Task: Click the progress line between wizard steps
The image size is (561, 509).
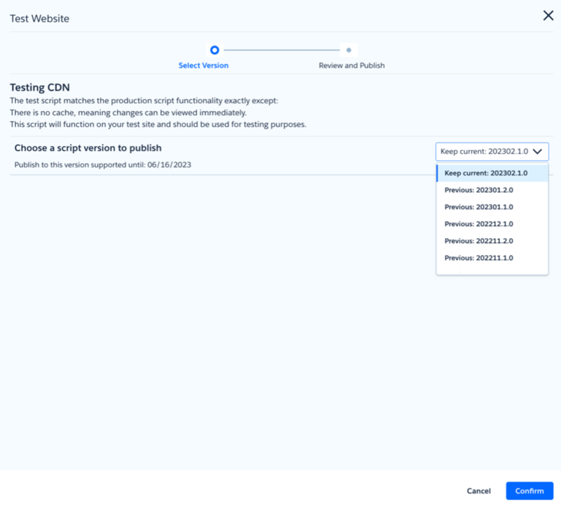Action: 281,50
